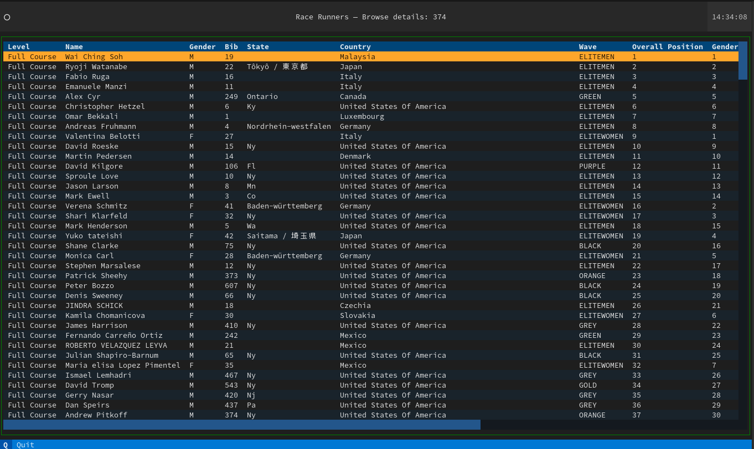This screenshot has height=449, width=754.
Task: Select the Wai Ching Soh row
Action: [x=371, y=57]
